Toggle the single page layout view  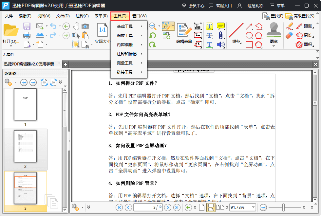coord(202,207)
